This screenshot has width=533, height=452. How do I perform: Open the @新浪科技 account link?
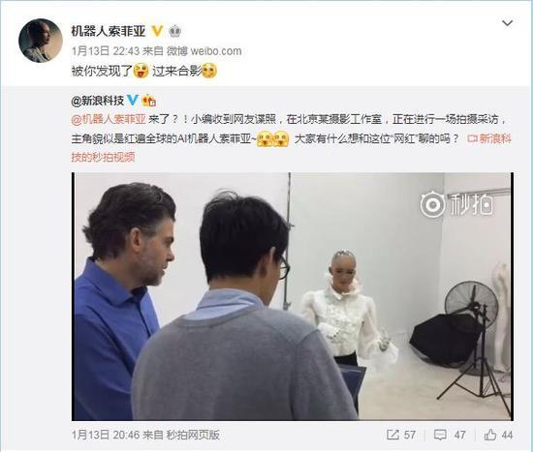pyautogui.click(x=98, y=101)
